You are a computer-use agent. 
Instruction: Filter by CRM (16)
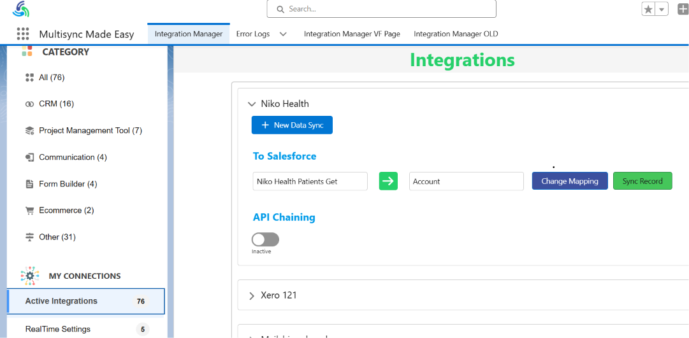point(56,104)
